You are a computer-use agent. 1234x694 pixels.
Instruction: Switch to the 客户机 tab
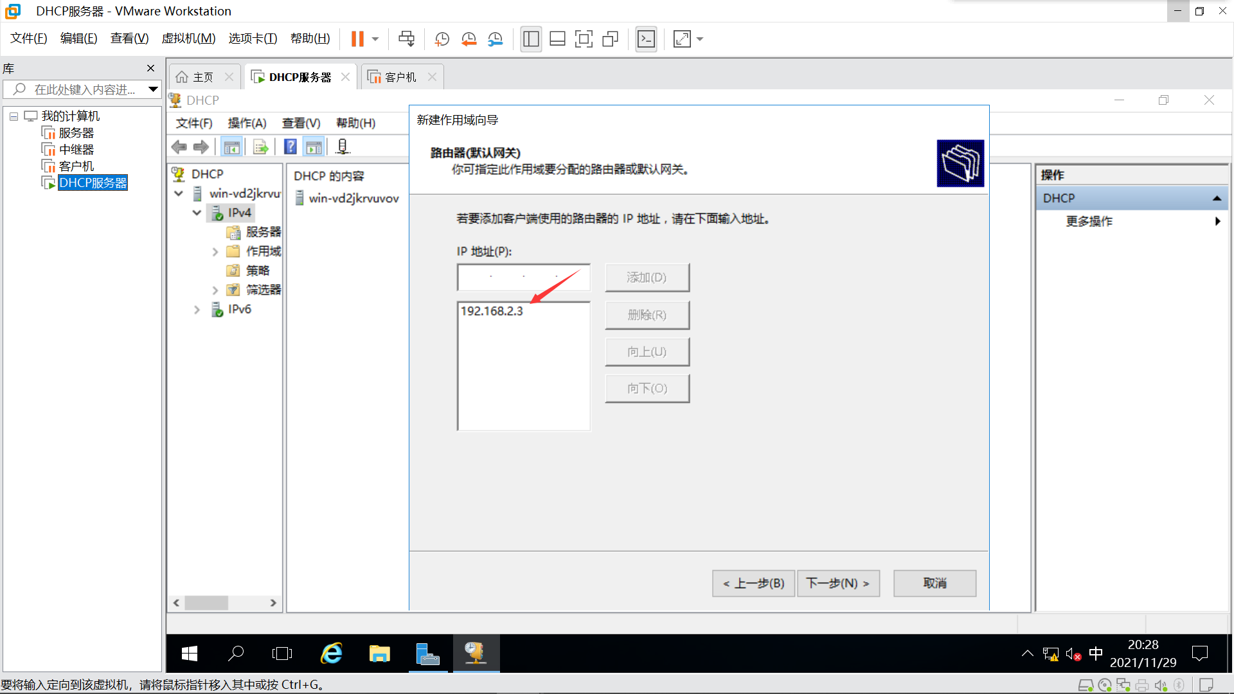tap(400, 77)
